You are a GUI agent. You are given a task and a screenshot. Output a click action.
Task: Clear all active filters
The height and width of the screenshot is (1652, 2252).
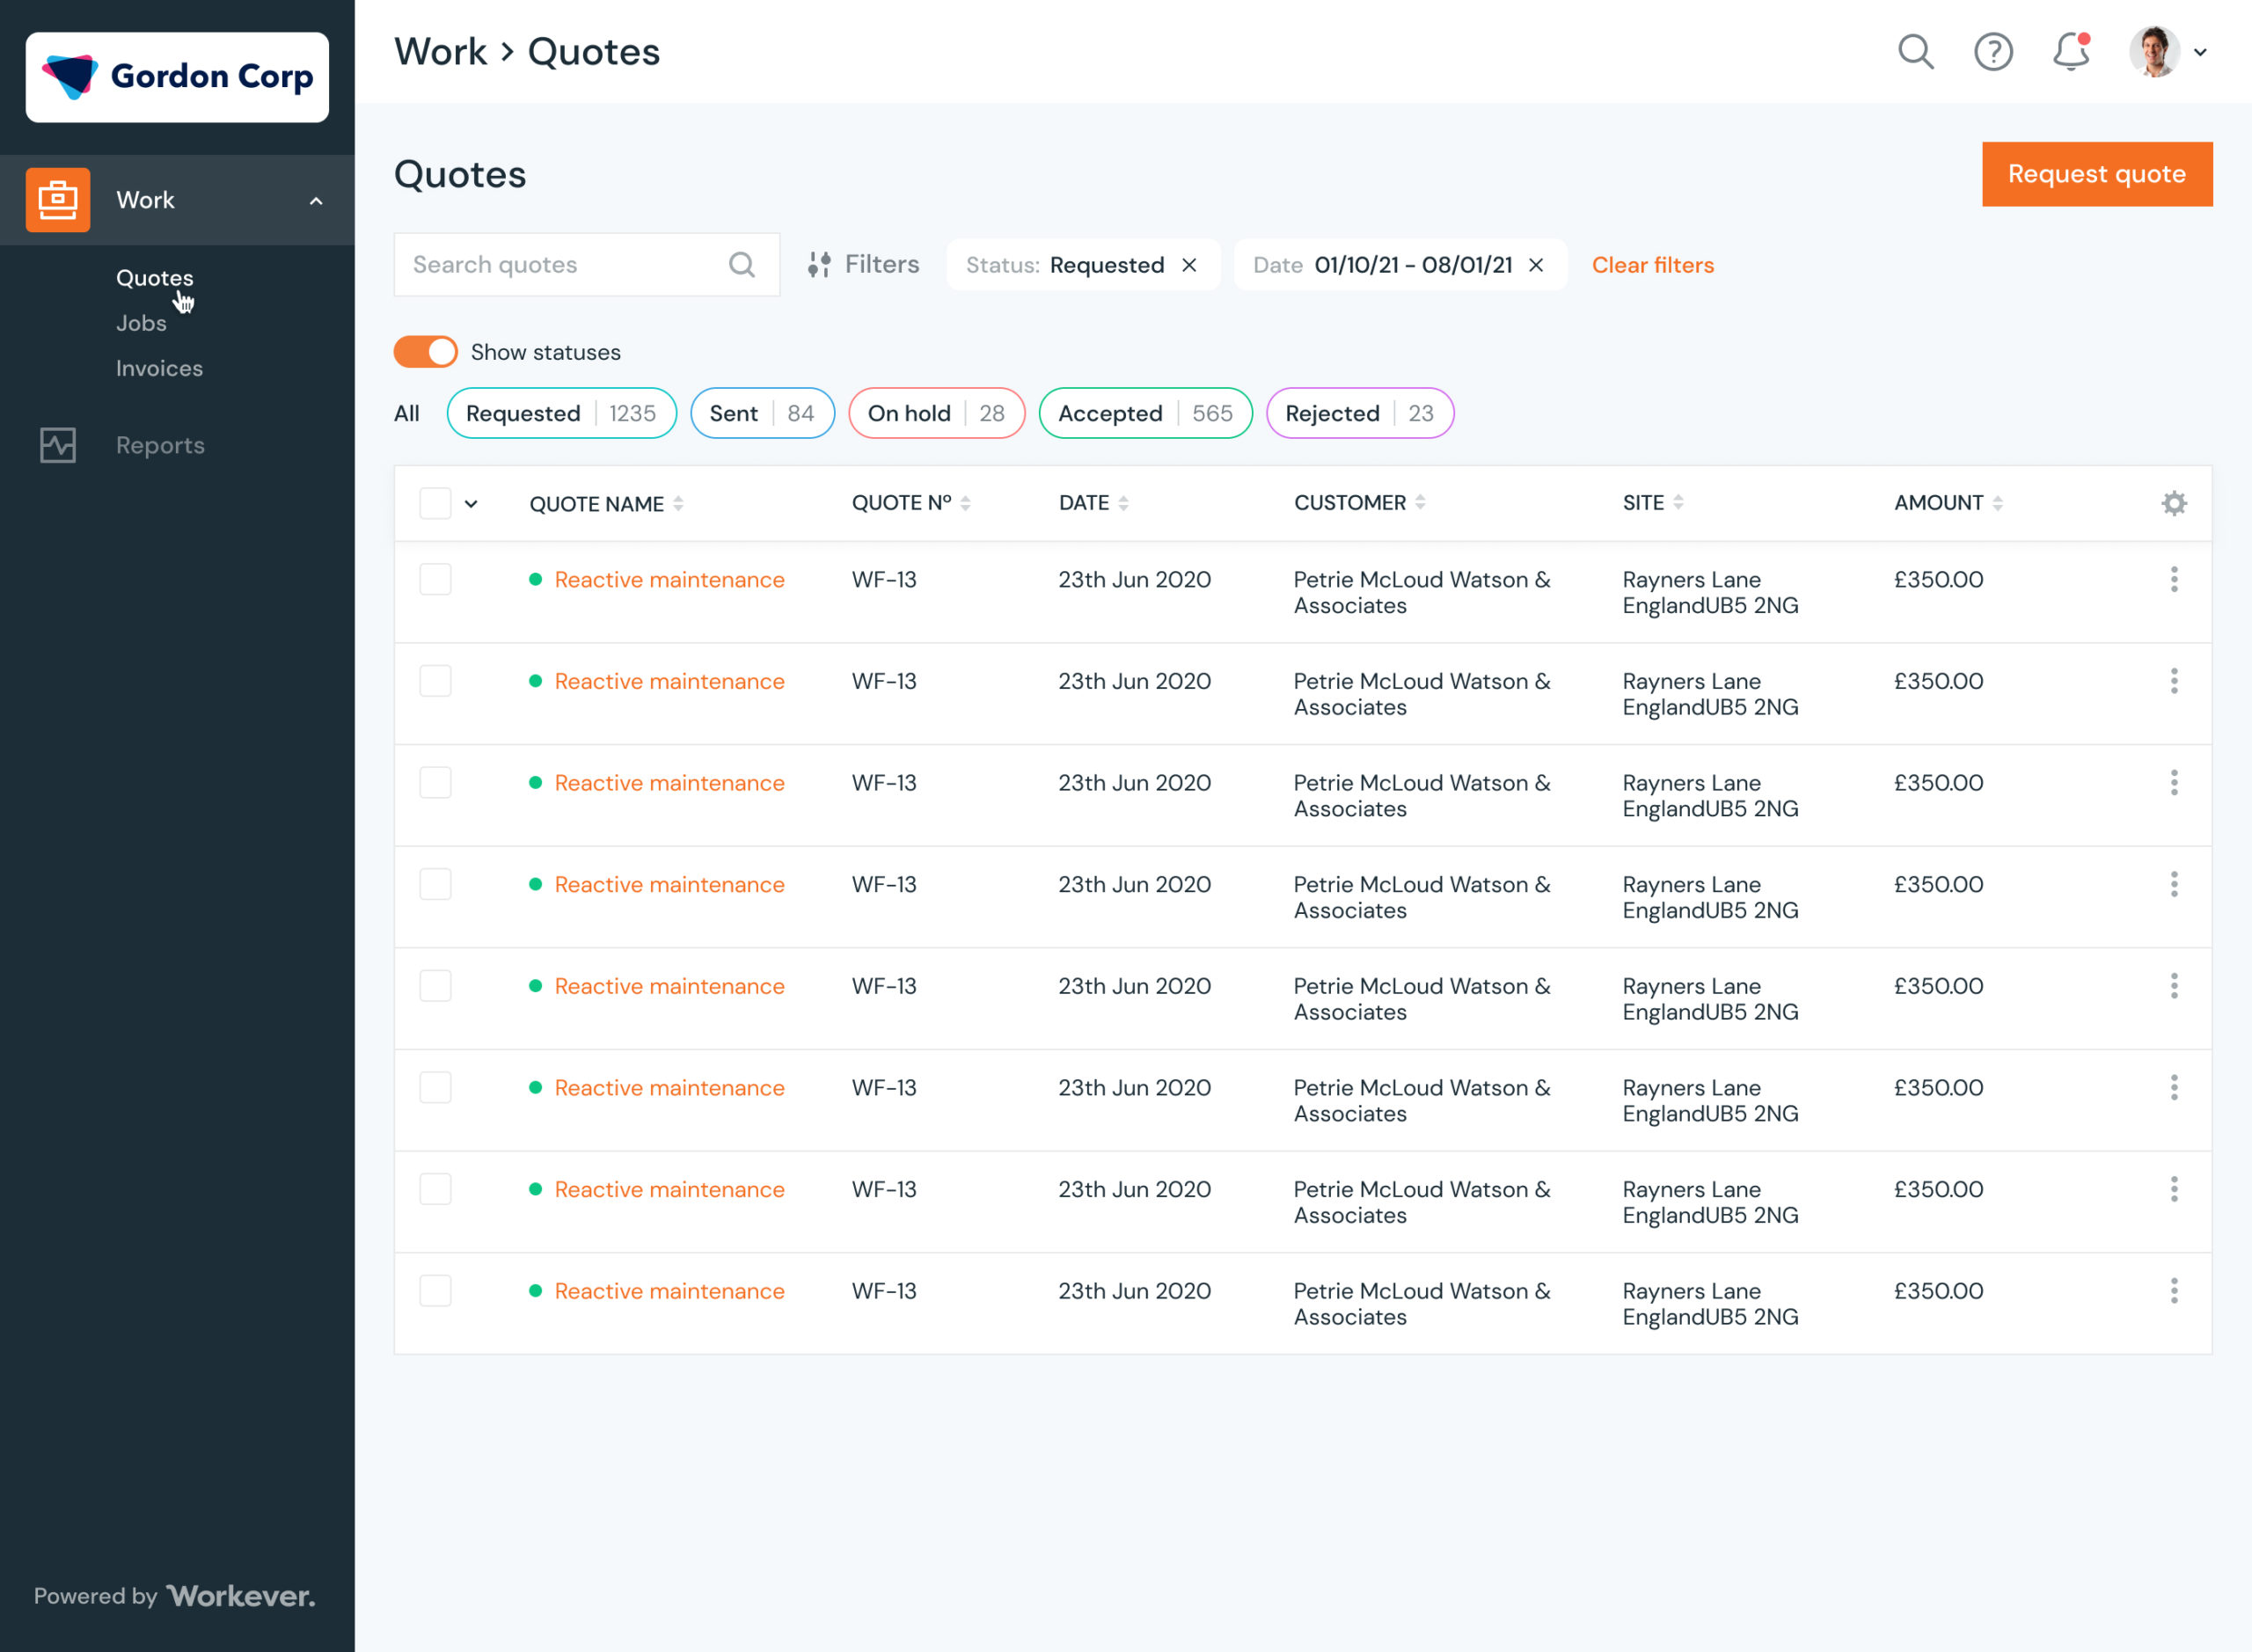[x=1652, y=264]
